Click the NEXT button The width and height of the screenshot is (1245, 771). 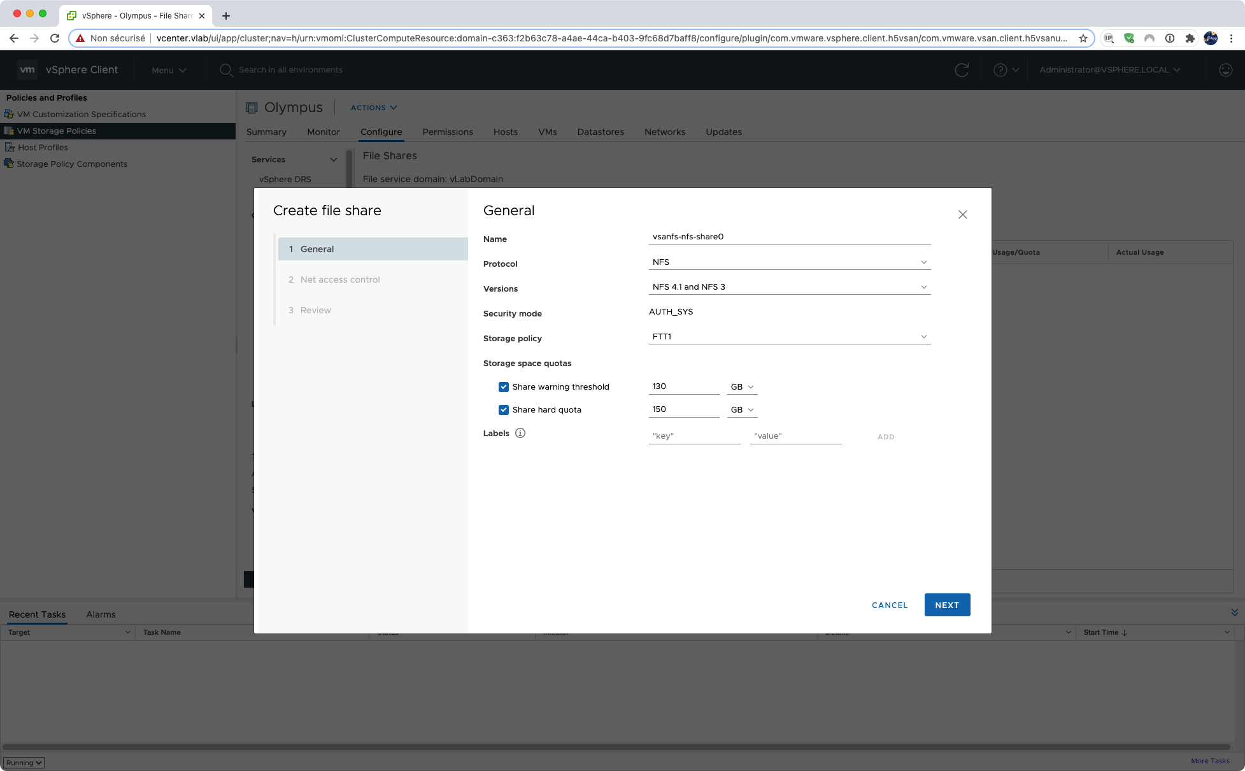[948, 605]
